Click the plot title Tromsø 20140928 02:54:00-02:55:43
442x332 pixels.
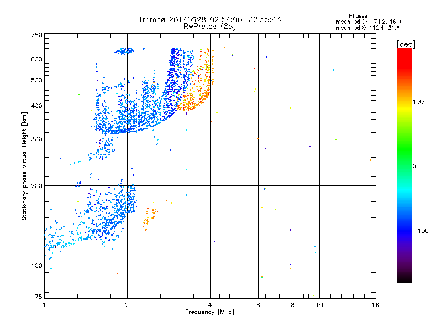pos(209,19)
